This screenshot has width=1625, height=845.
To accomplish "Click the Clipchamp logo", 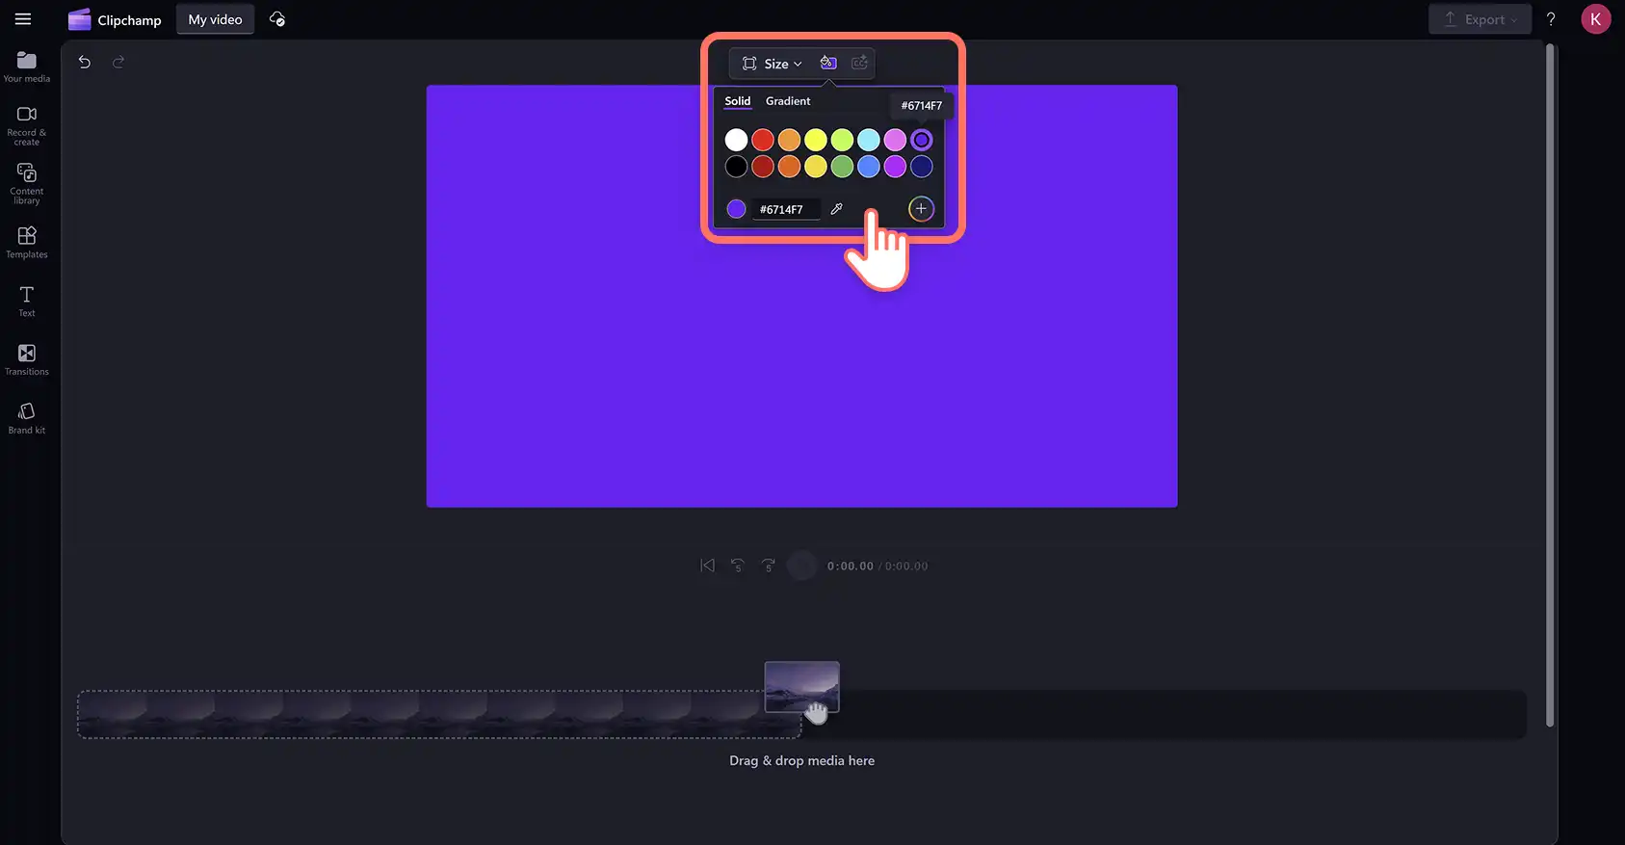I will click(x=115, y=19).
